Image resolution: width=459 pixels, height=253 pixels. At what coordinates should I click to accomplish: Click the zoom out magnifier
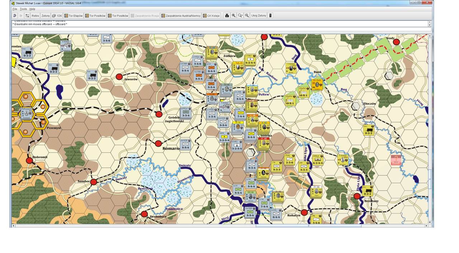point(247,16)
